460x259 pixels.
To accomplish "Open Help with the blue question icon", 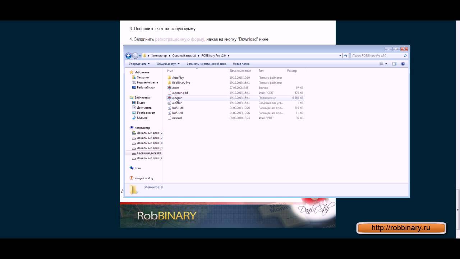I will point(403,64).
